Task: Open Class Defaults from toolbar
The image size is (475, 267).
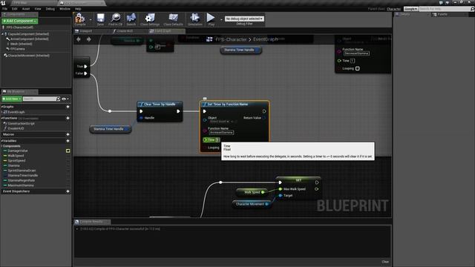Action: (x=173, y=19)
